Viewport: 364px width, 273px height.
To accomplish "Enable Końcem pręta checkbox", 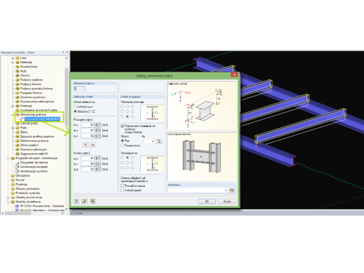I will pos(122,190).
